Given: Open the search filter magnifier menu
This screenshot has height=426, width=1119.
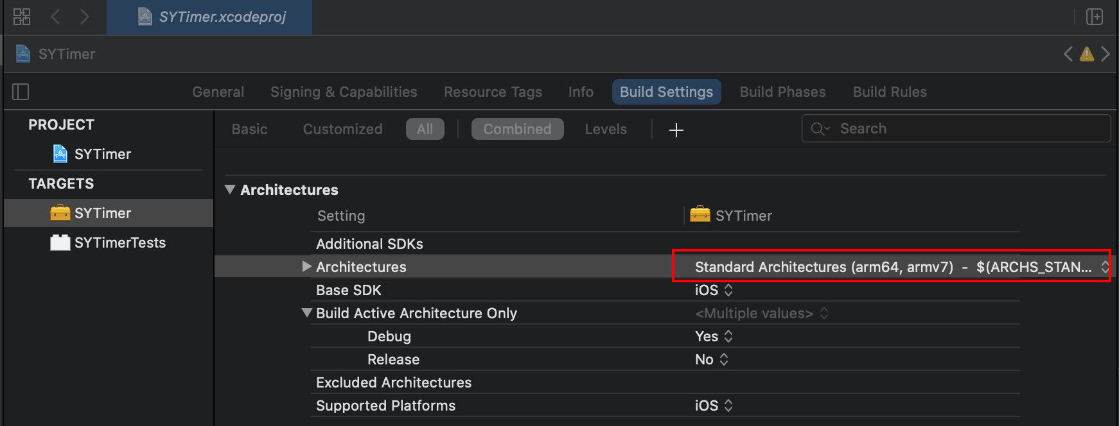Looking at the screenshot, I should click(820, 129).
